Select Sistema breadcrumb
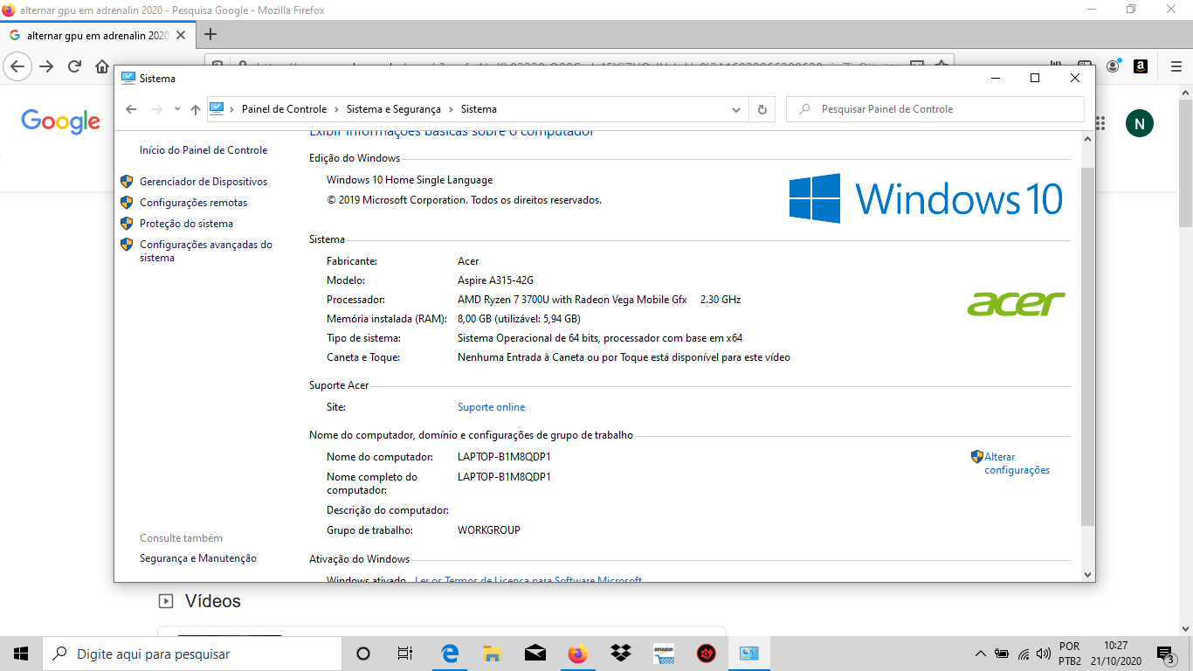This screenshot has height=671, width=1193. pos(479,109)
